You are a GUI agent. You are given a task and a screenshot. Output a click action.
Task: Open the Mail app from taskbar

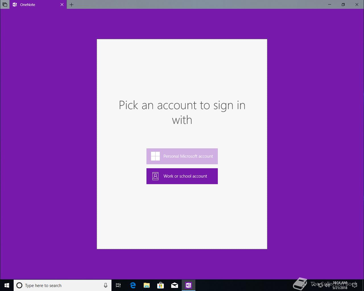click(175, 285)
